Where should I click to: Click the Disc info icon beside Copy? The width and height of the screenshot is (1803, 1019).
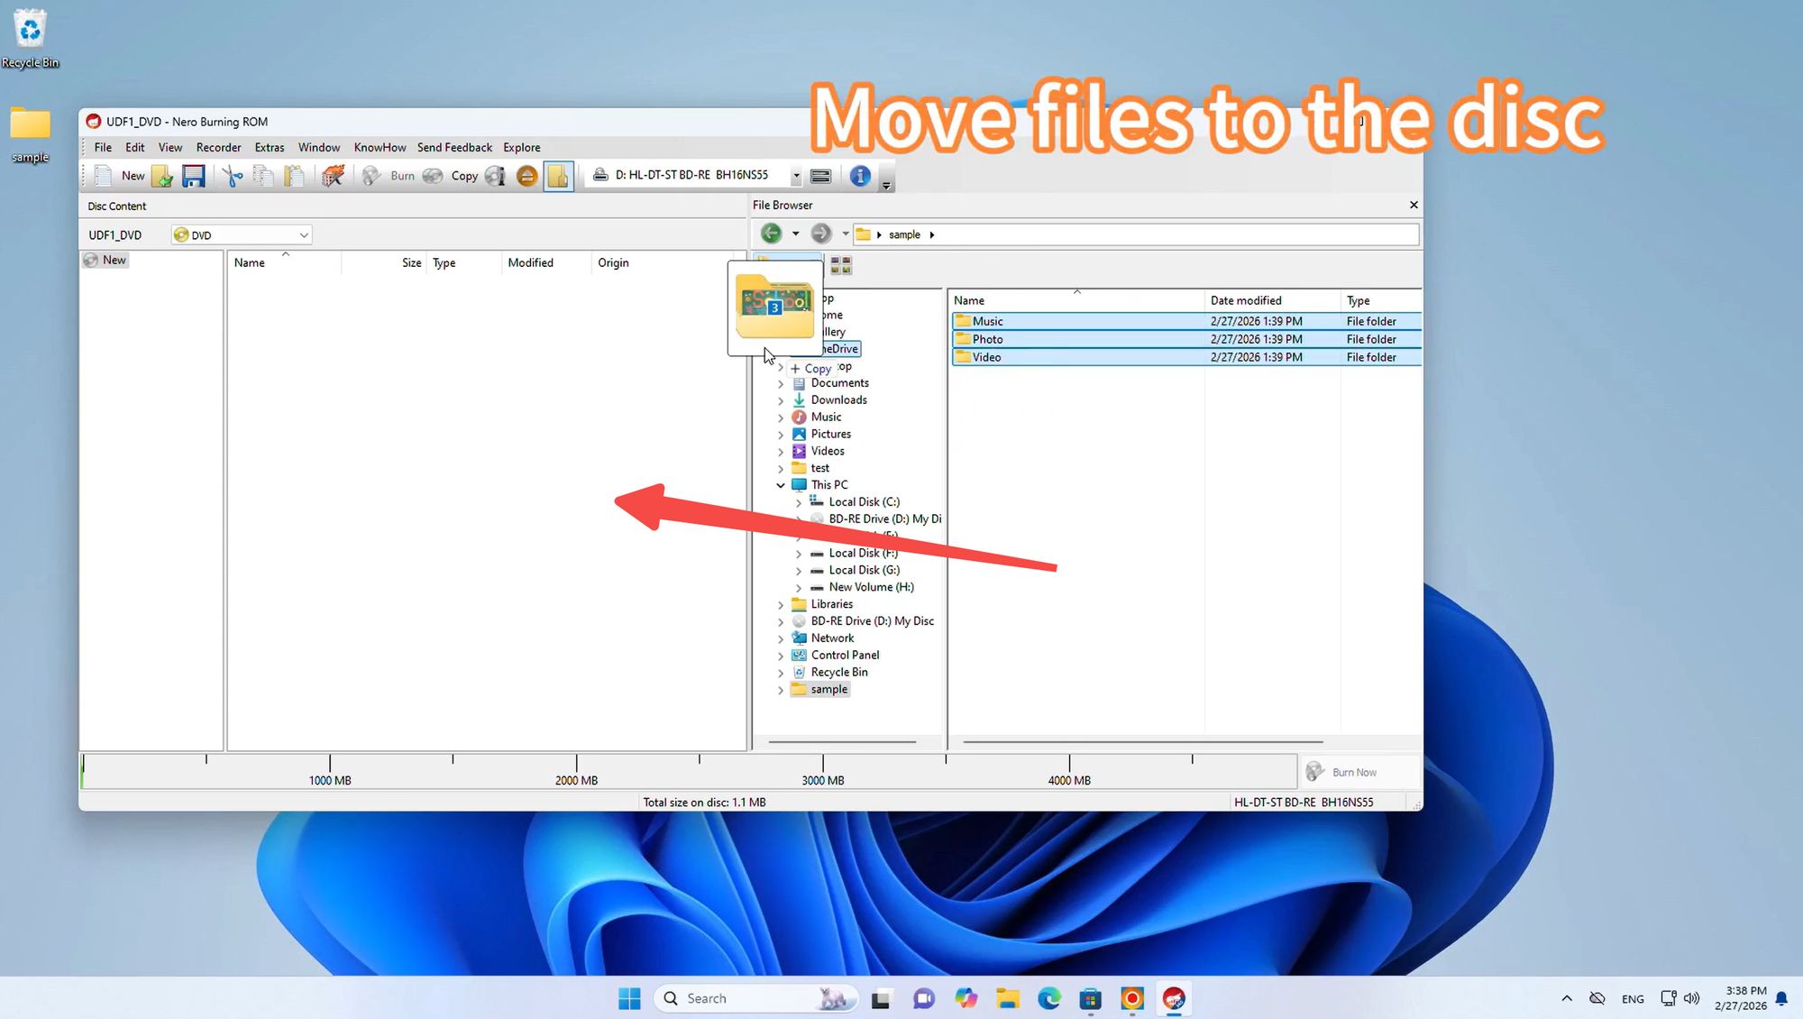(496, 176)
